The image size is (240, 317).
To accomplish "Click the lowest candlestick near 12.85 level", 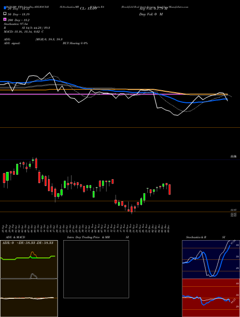I will (x=132, y=209).
